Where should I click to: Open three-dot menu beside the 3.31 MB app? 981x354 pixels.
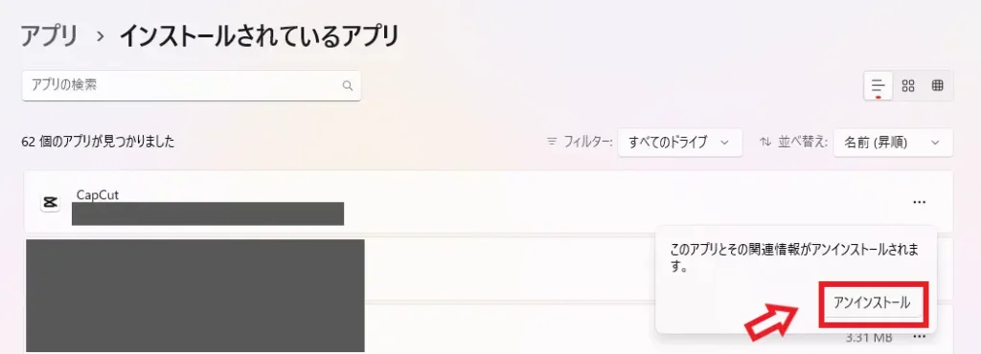pos(919,337)
